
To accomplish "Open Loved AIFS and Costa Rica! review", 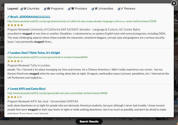I will (28, 89).
